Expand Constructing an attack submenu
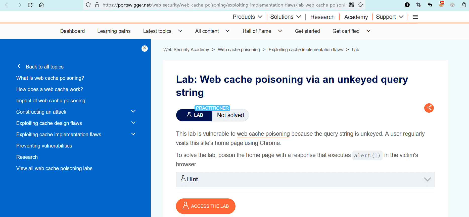Image resolution: width=469 pixels, height=217 pixels. pyautogui.click(x=133, y=112)
